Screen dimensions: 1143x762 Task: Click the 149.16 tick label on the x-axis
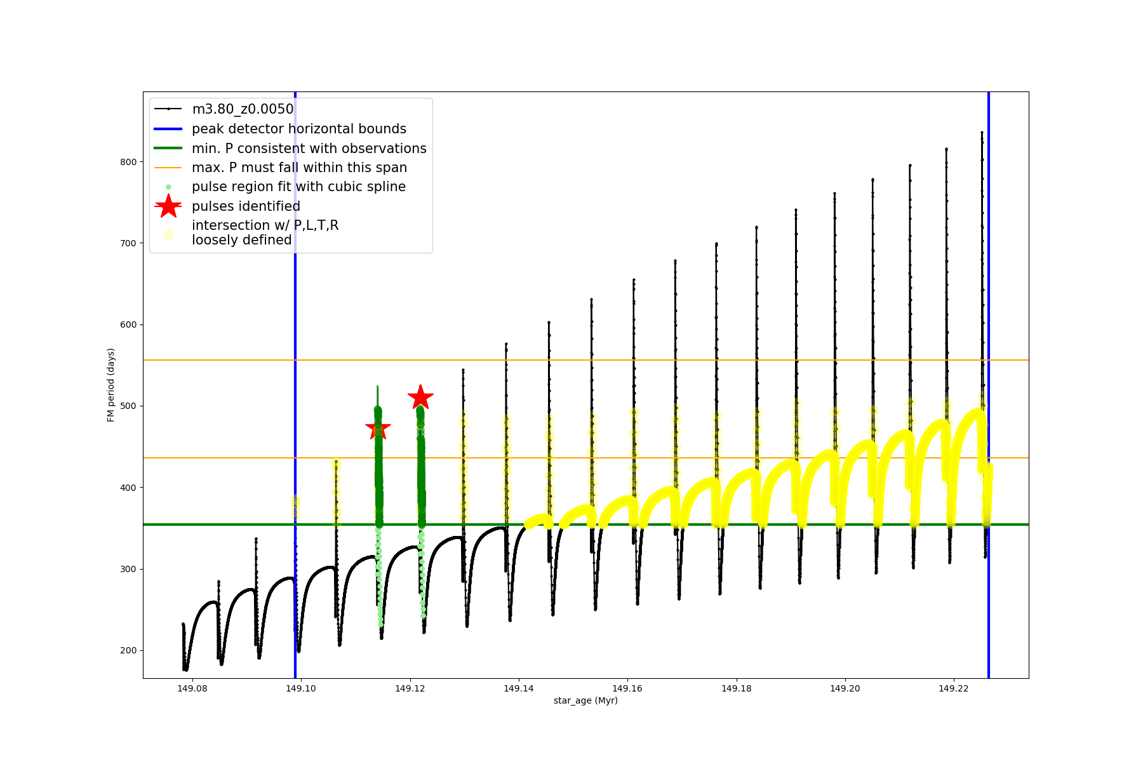pyautogui.click(x=627, y=688)
